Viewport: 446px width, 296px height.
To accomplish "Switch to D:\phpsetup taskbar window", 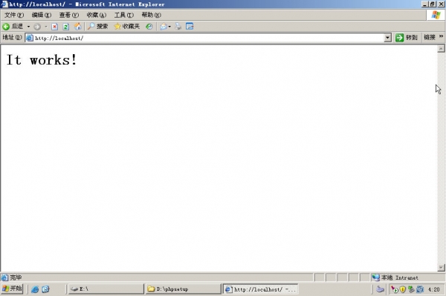I will pyautogui.click(x=183, y=289).
